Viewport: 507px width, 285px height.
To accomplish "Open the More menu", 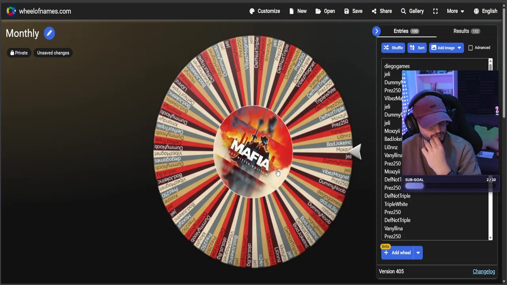I will point(456,11).
